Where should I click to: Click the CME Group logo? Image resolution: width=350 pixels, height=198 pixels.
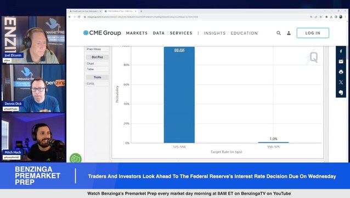102,33
